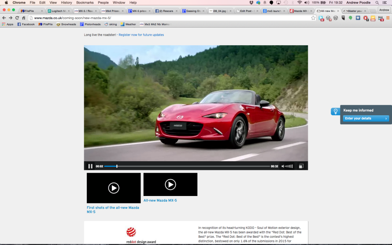This screenshot has width=392, height=245.
Task: Mute the video speaker icon
Action: [283, 166]
